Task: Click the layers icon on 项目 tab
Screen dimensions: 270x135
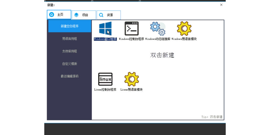Action: pos(76,15)
